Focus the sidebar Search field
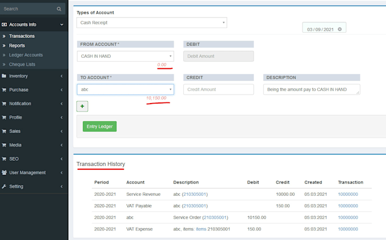This screenshot has width=386, height=240. coord(30,9)
